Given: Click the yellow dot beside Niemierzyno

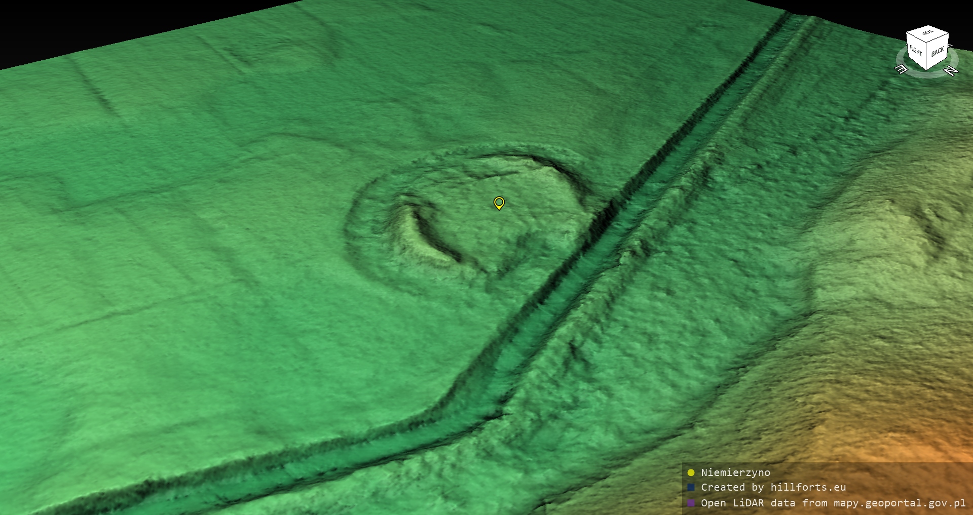Looking at the screenshot, I should 691,472.
